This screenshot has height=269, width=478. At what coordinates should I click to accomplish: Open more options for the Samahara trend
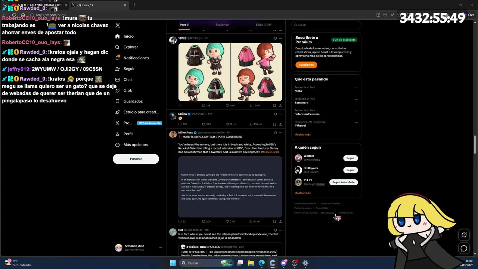(356, 99)
